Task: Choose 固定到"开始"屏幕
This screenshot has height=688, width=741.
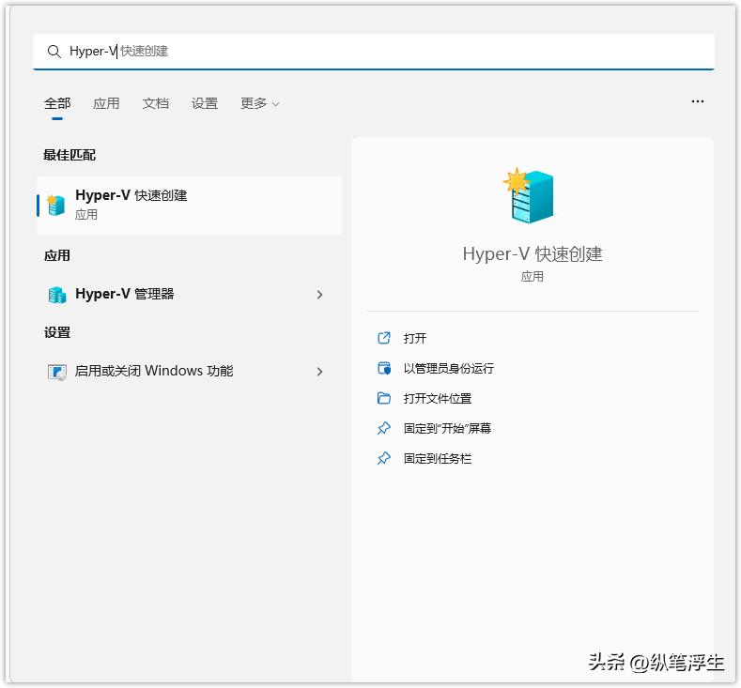Action: pos(447,428)
